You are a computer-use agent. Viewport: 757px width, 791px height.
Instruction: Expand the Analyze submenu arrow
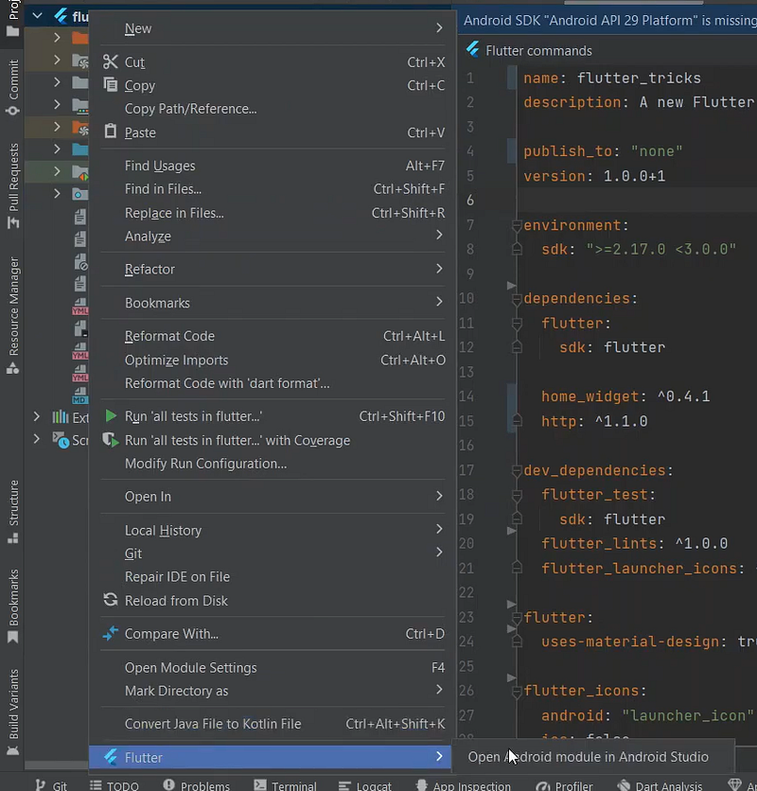pos(439,236)
